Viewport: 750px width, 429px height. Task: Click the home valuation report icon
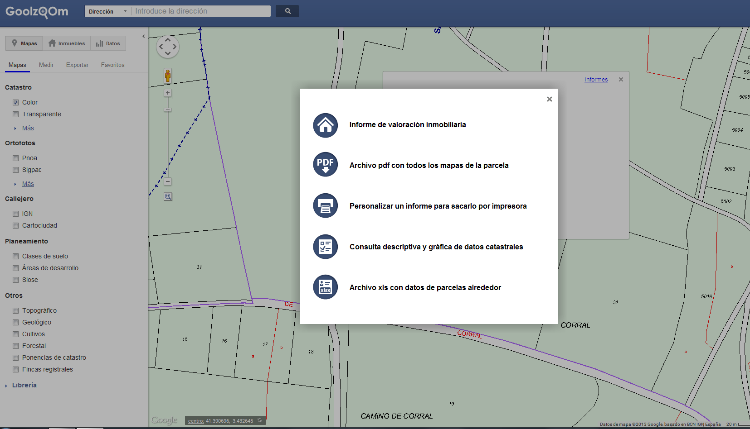coord(325,125)
